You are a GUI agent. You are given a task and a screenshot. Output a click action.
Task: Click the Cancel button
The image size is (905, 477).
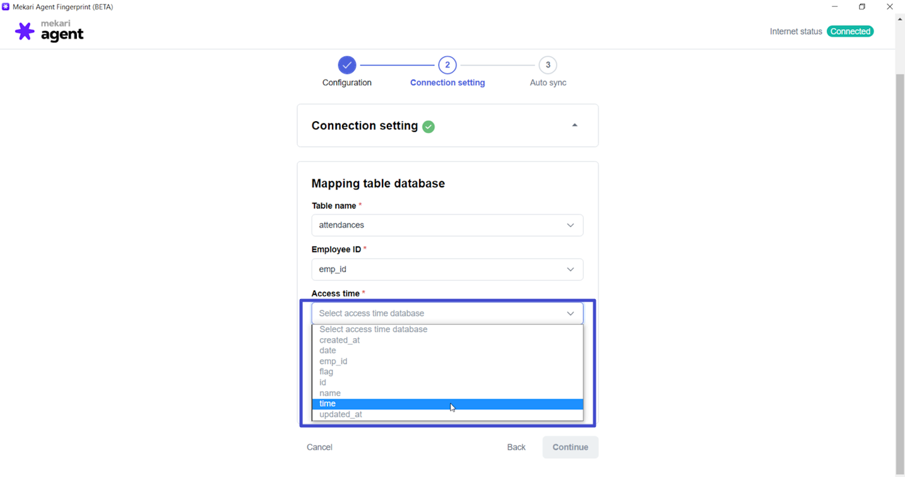coord(319,447)
